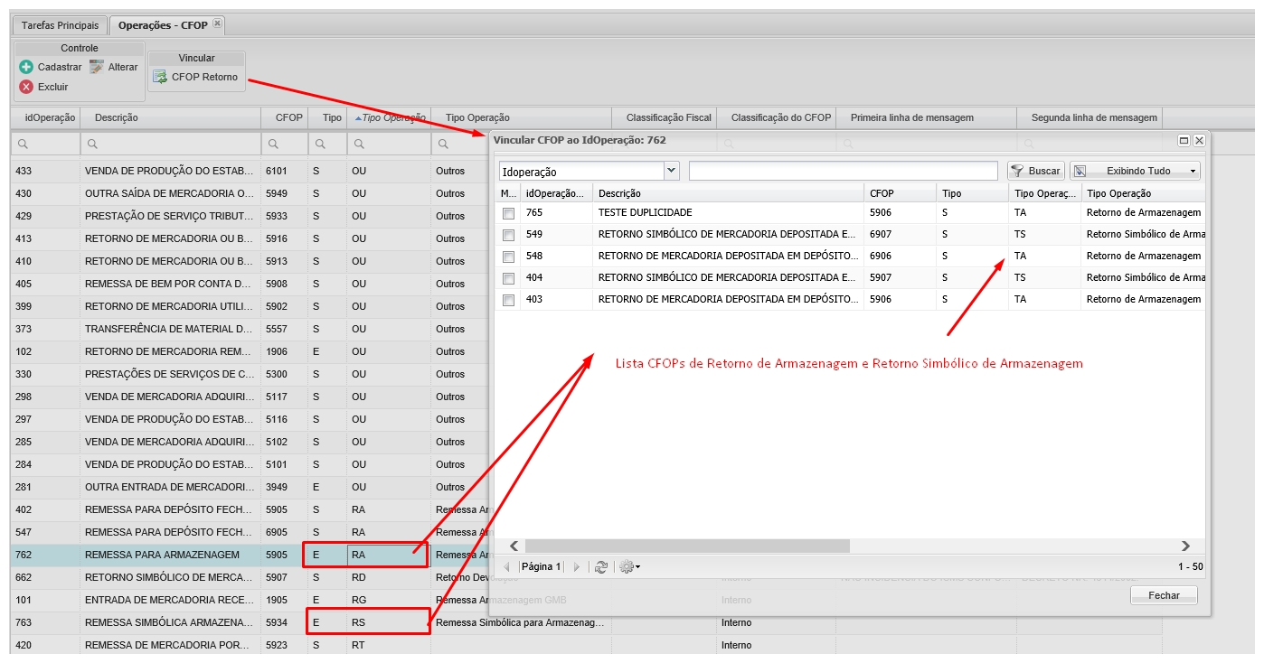Click the dialog search text field
Viewport: 1264px width, 663px height.
[843, 171]
